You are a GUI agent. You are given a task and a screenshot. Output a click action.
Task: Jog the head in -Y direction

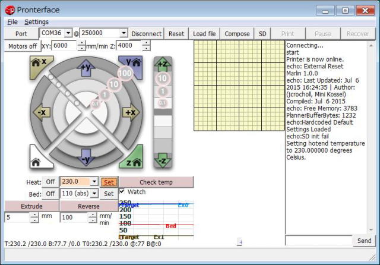click(x=86, y=158)
